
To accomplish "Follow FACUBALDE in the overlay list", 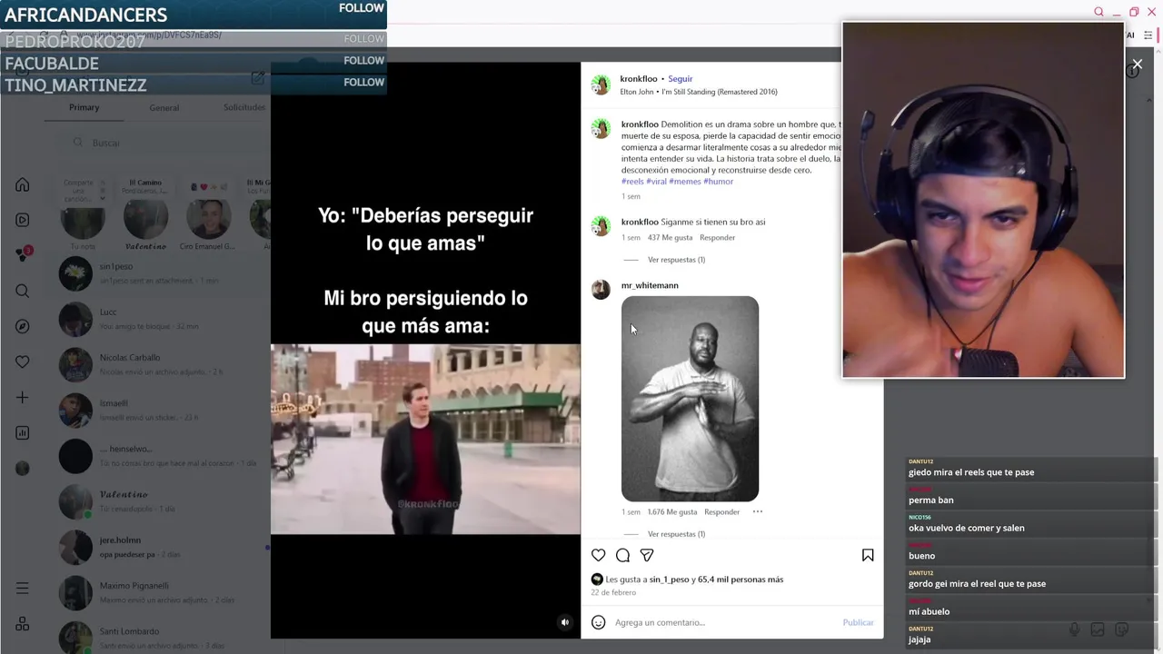I will point(363,61).
